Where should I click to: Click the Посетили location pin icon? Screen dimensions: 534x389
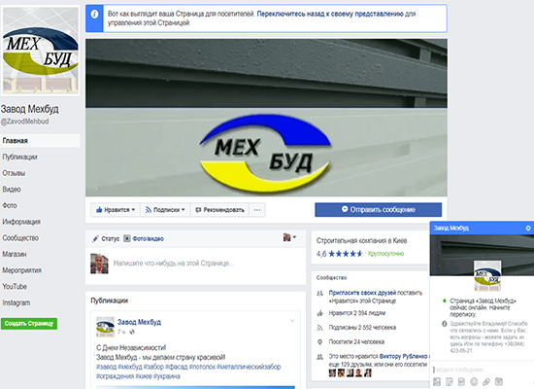(319, 342)
